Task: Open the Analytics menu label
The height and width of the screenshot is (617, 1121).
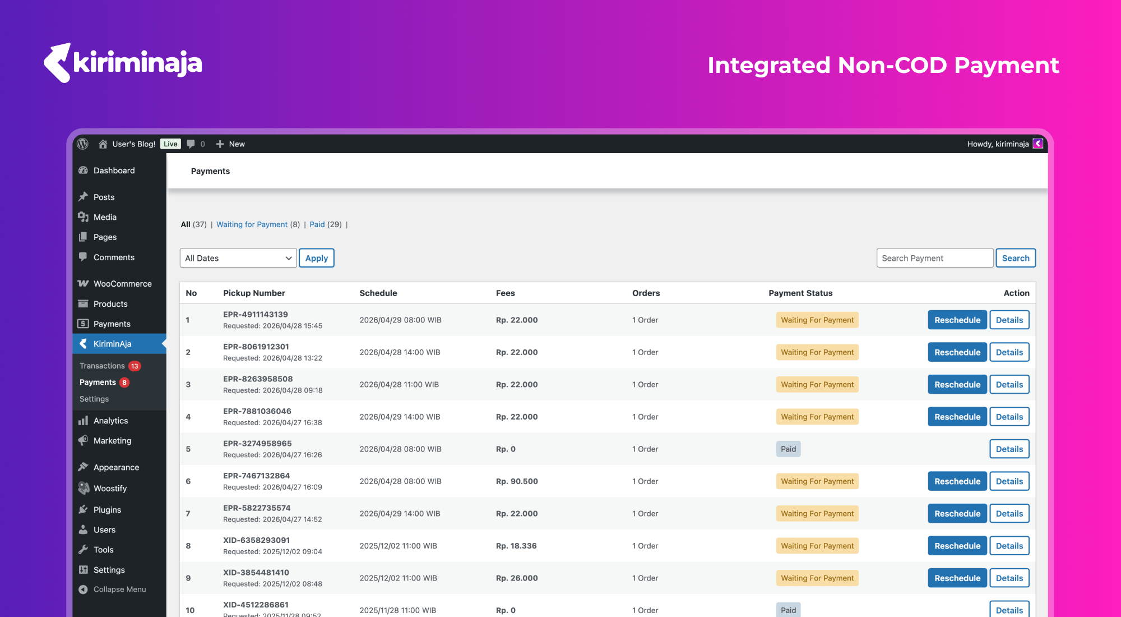Action: point(111,421)
